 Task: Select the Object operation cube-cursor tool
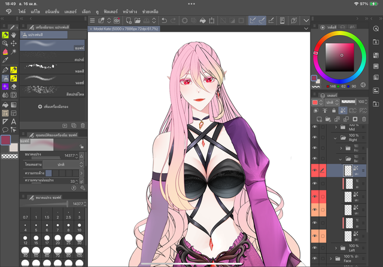[5, 44]
